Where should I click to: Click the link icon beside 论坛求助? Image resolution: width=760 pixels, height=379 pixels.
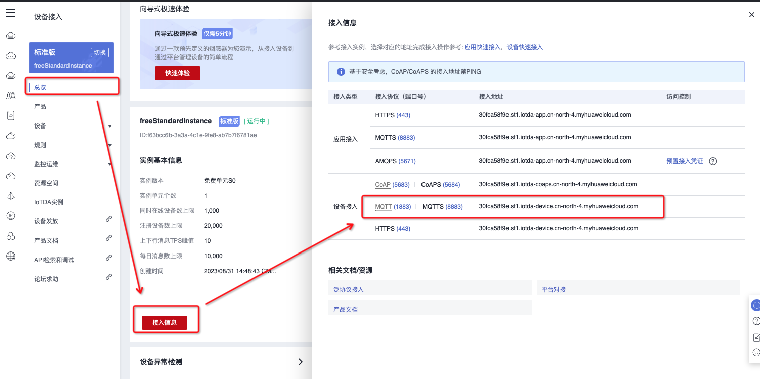pos(108,277)
